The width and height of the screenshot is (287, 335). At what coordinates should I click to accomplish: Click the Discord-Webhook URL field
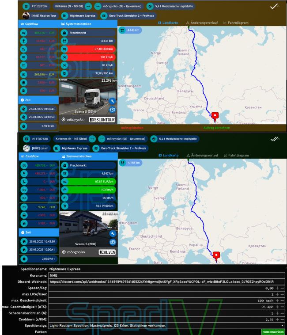(166, 282)
